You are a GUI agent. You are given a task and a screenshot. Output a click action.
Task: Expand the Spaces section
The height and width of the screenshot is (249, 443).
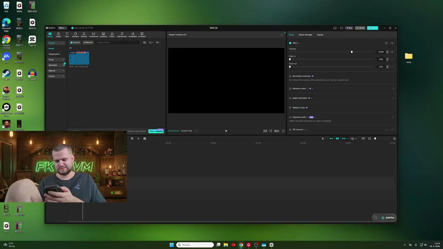click(x=56, y=71)
